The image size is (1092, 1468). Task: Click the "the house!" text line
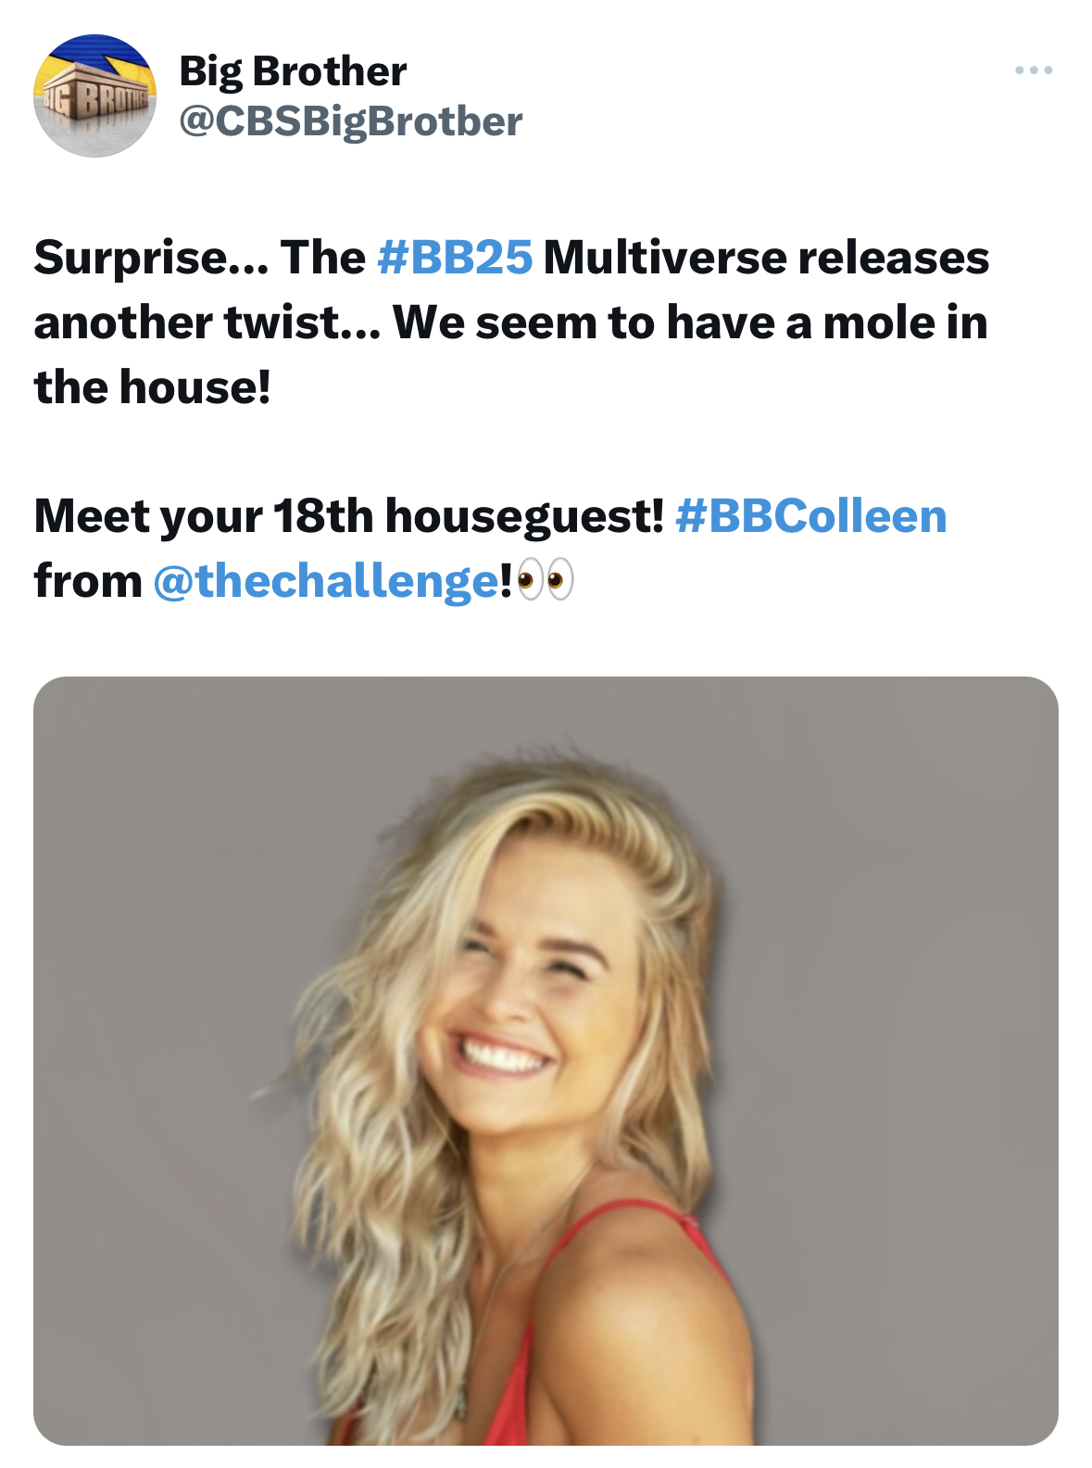click(x=153, y=386)
